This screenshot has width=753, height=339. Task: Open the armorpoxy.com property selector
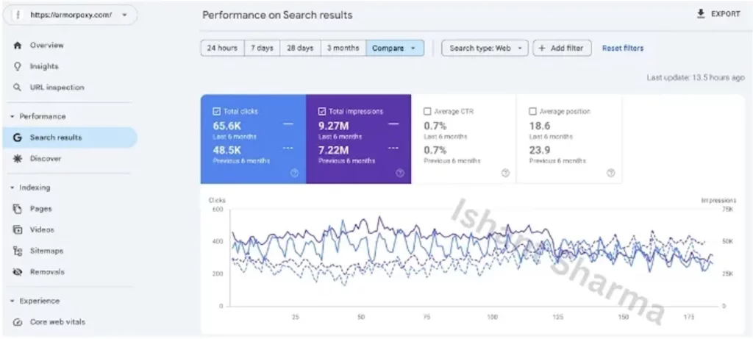click(x=70, y=15)
